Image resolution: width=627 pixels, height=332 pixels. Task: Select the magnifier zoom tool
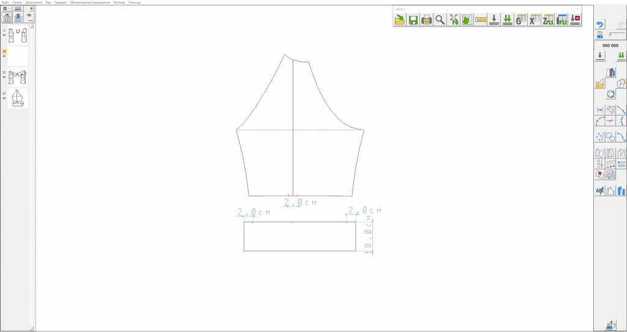[x=440, y=20]
